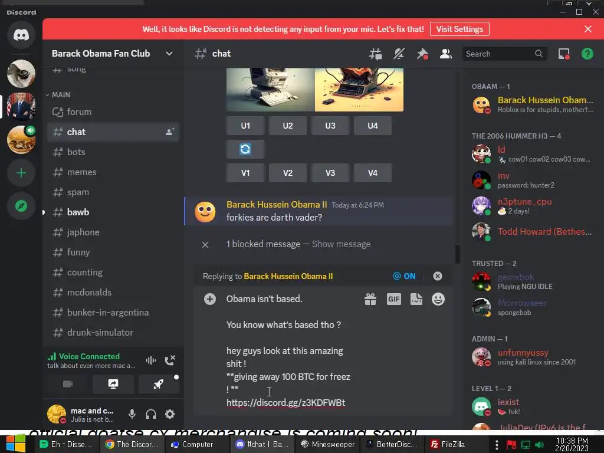Toggle noise suppression waveform icon
The image size is (604, 453).
[x=150, y=360]
